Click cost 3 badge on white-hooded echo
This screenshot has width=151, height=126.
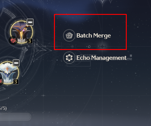16,82
